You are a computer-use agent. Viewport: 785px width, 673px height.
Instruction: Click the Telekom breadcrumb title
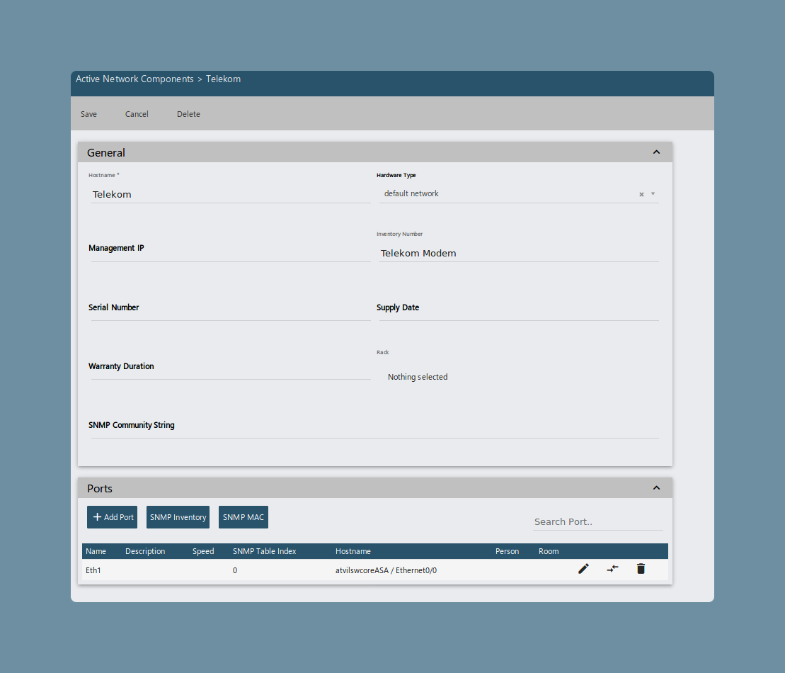click(x=223, y=79)
